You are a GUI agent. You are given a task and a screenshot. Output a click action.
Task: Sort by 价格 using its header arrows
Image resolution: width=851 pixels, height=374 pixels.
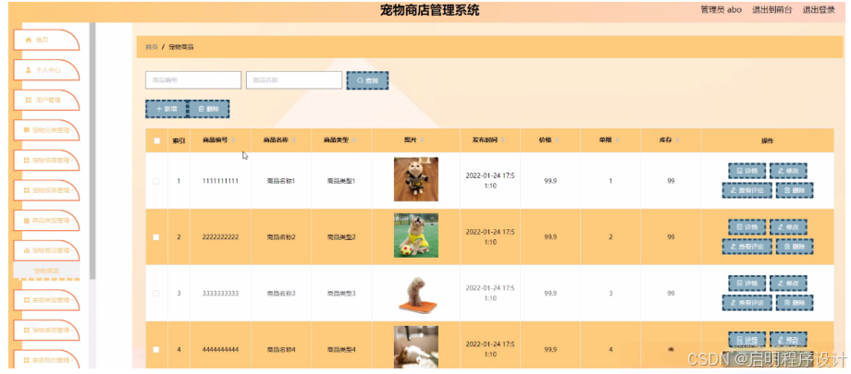(557, 140)
